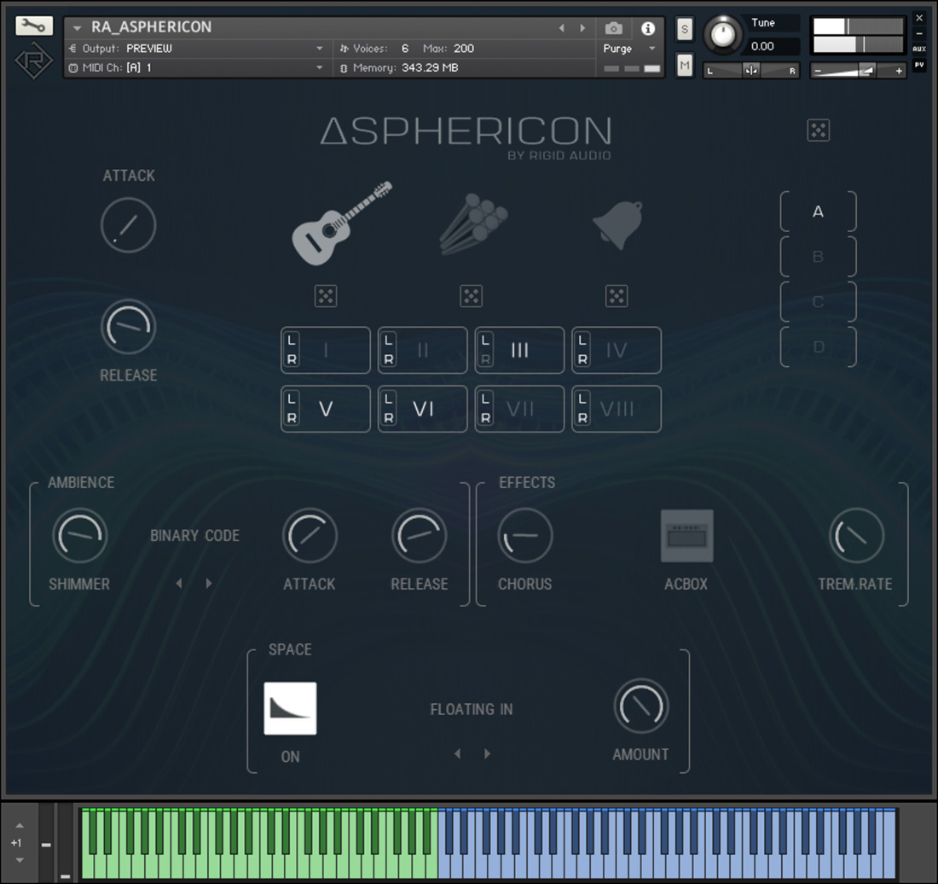
Task: Adjust the Space AMOUNT knob
Action: 641,707
